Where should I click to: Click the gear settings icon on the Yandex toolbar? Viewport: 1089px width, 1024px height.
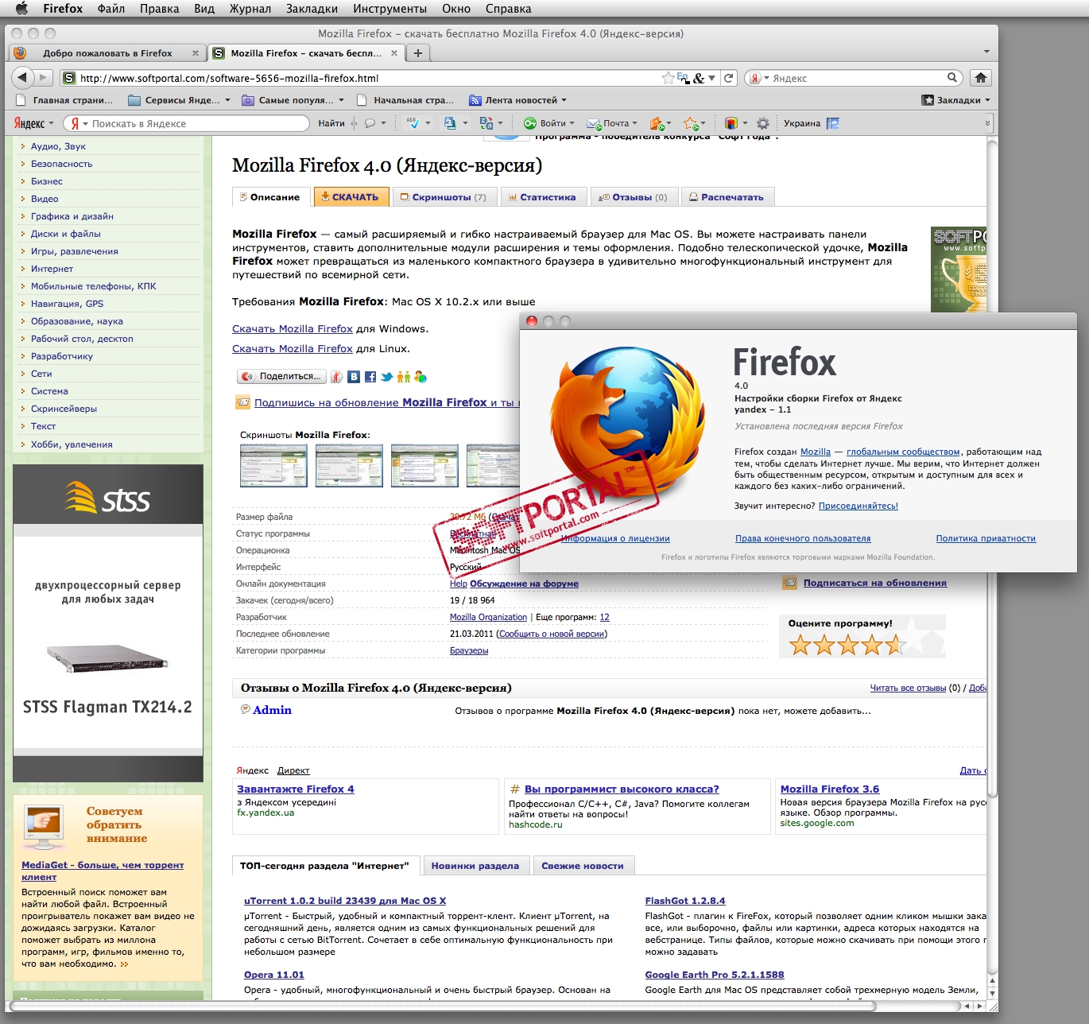click(x=763, y=123)
